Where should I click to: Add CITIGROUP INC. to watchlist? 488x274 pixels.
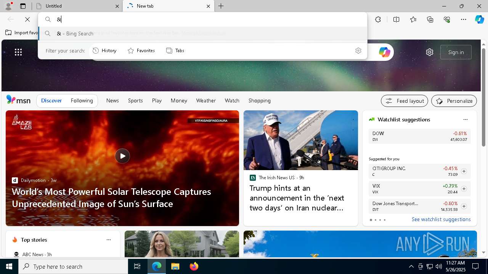point(464,171)
